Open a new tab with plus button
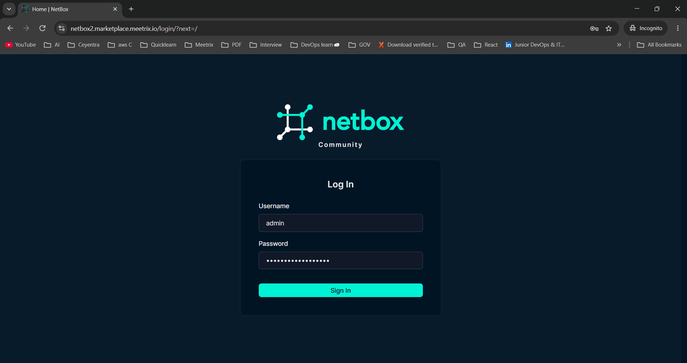 131,9
